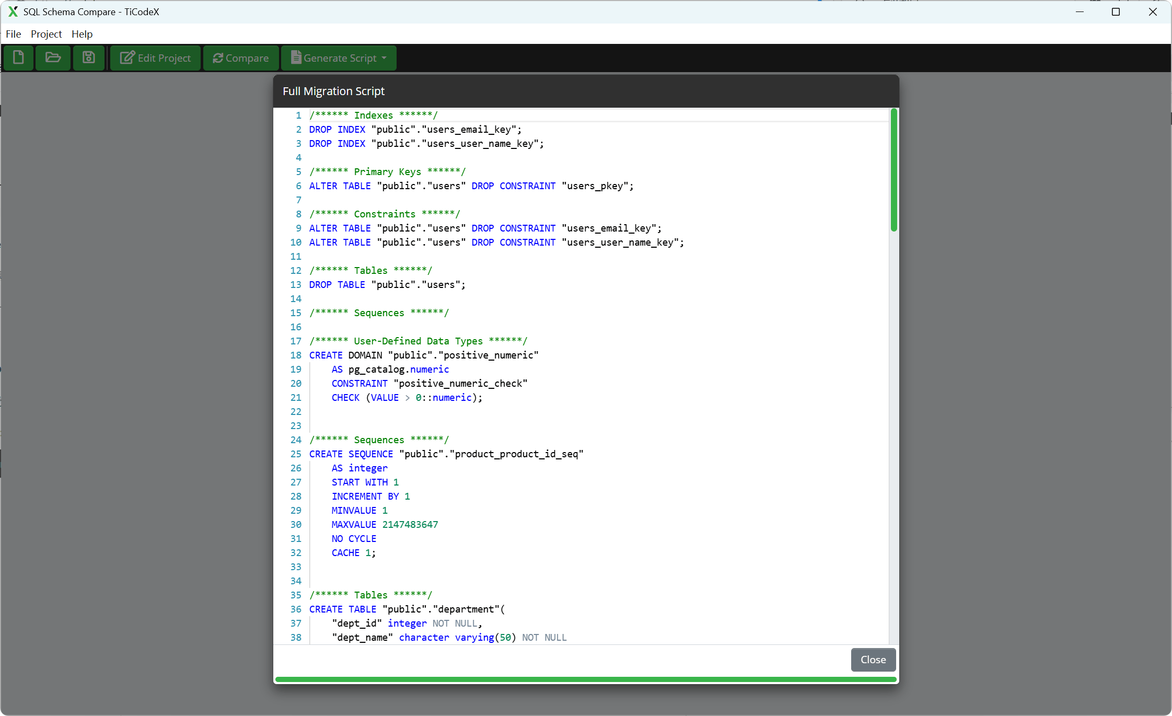Viewport: 1172px width, 716px height.
Task: Click the "Constraints" comment line
Action: 385,214
